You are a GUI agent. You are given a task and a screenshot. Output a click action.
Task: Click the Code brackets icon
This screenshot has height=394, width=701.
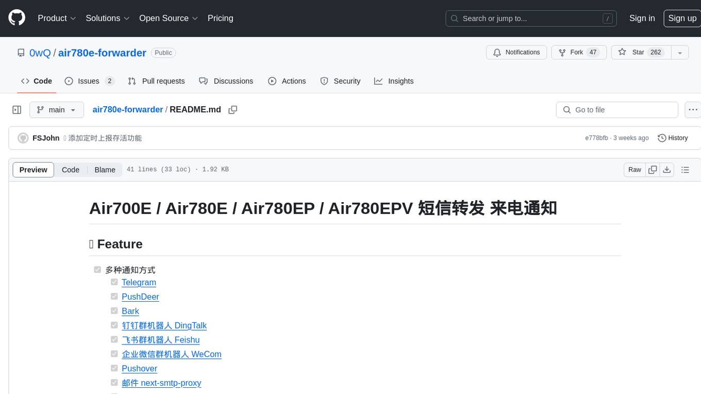[25, 81]
